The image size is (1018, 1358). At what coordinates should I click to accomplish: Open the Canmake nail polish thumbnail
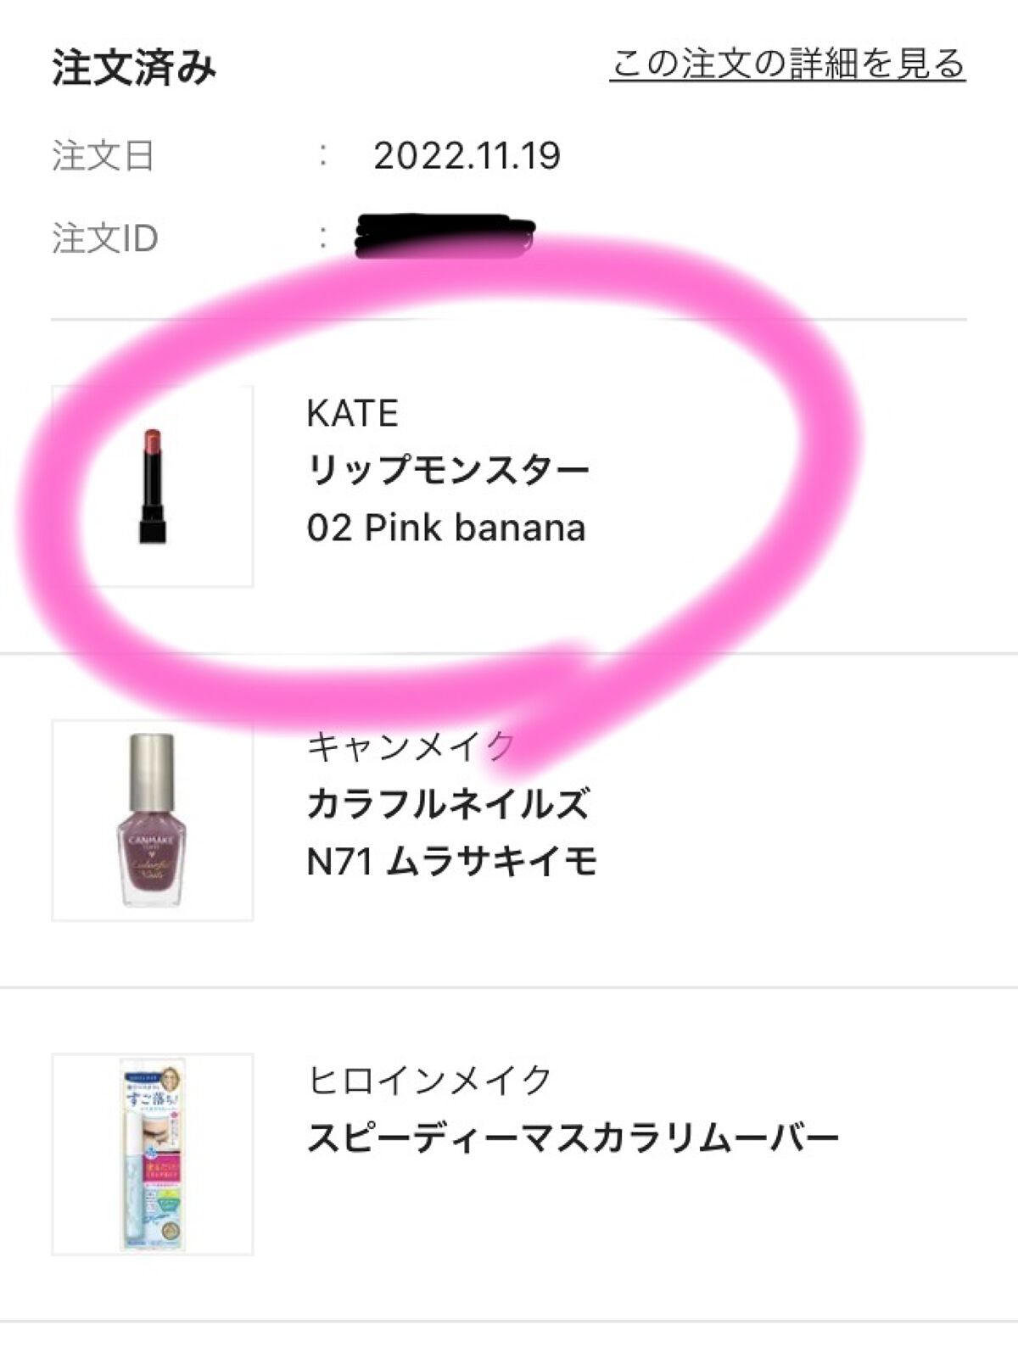click(x=153, y=820)
